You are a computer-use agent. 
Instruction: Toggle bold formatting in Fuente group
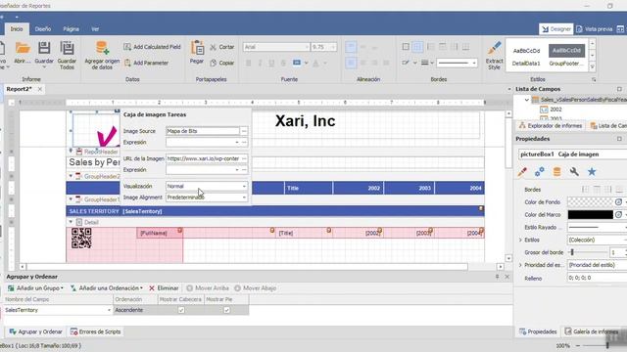(248, 63)
